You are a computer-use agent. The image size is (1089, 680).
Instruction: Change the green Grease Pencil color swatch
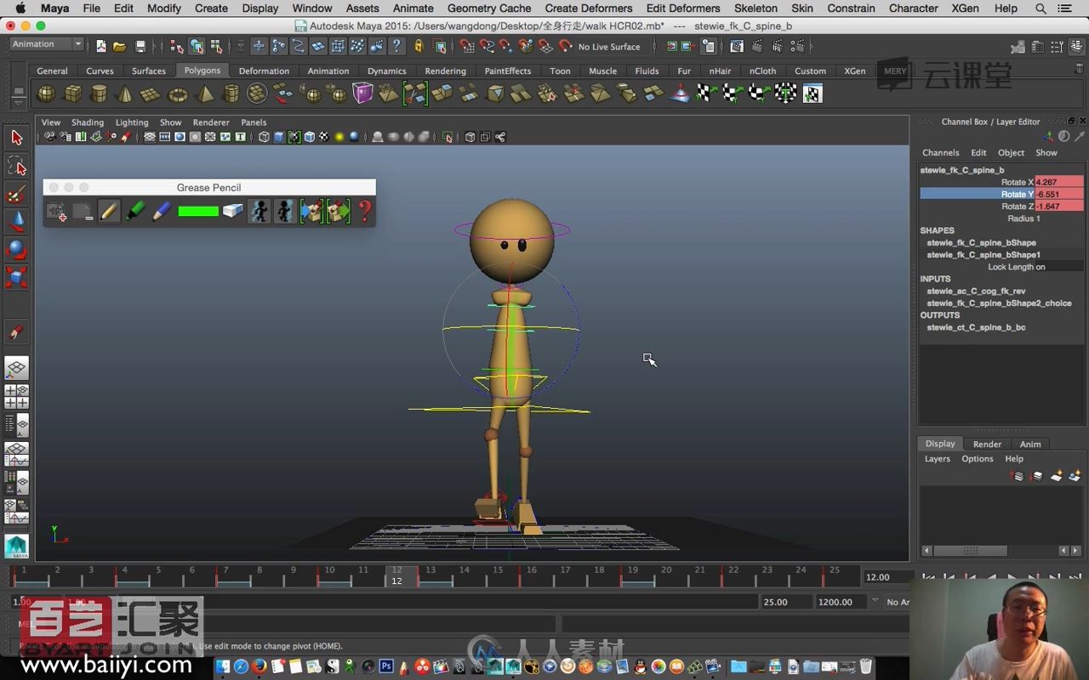pyautogui.click(x=198, y=212)
